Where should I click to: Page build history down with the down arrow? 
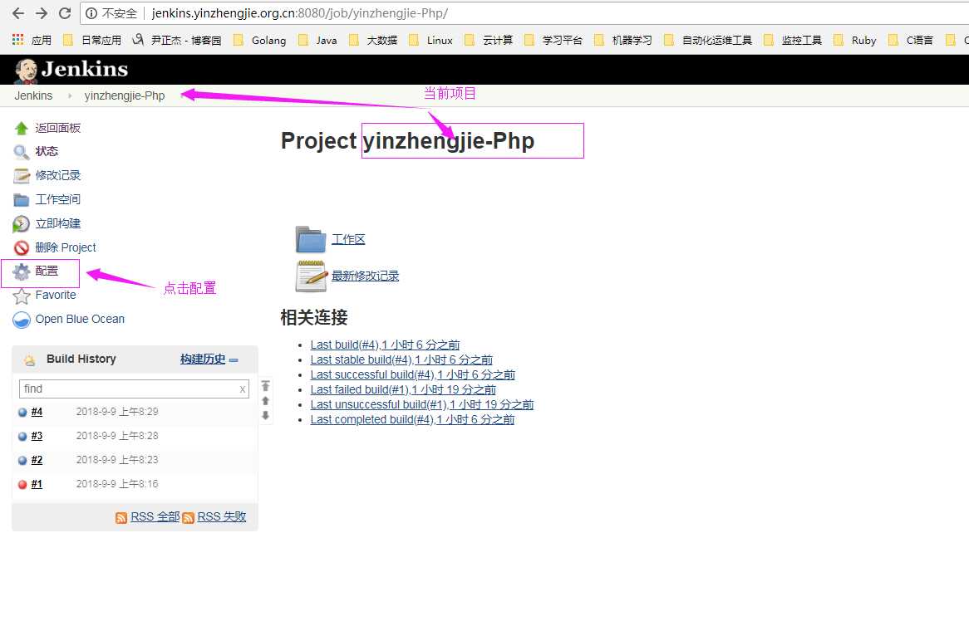click(266, 415)
